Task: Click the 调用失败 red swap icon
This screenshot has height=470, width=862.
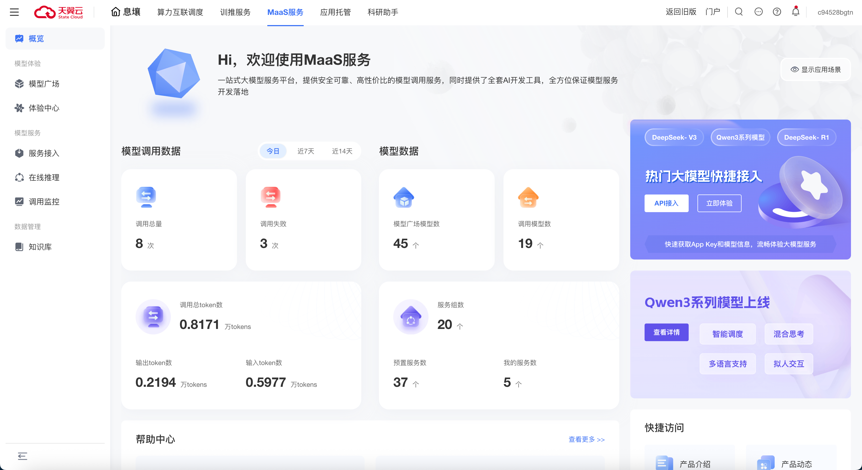Action: [x=271, y=197]
